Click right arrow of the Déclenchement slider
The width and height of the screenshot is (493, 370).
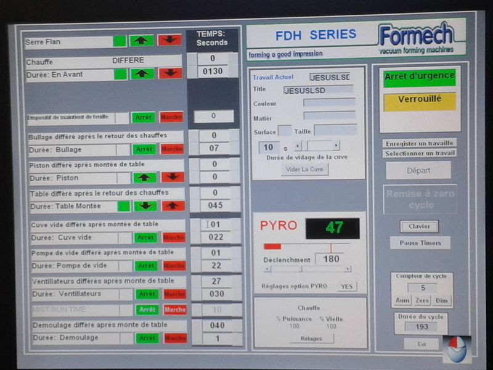coord(348,269)
